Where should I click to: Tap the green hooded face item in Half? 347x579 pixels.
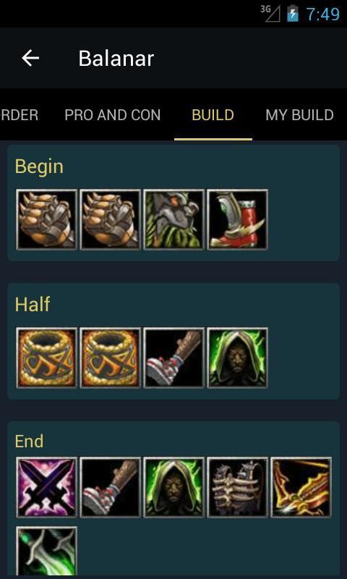pyautogui.click(x=238, y=358)
